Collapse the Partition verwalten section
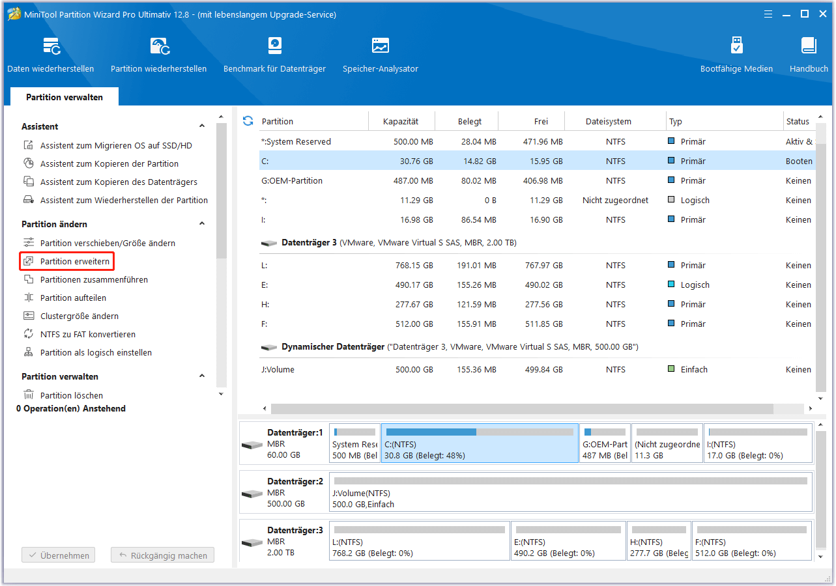Image resolution: width=836 pixels, height=586 pixels. (x=202, y=376)
